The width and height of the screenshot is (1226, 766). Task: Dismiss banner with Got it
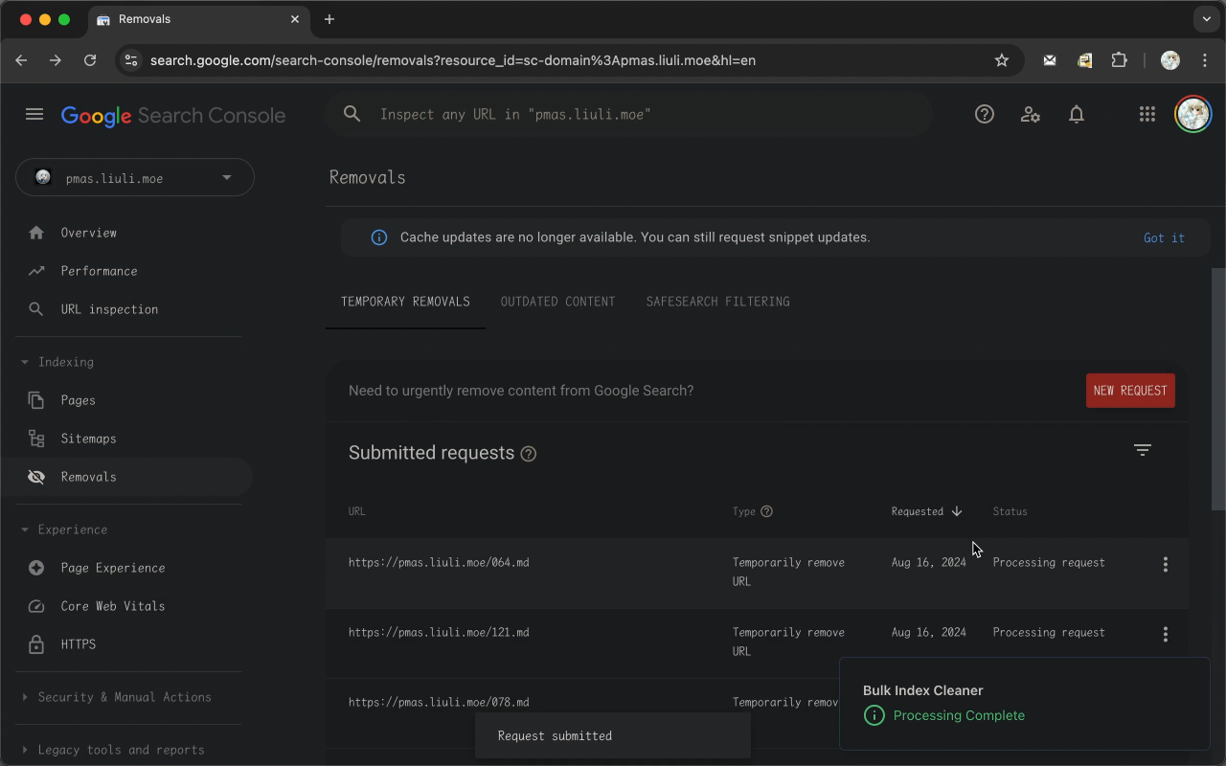1164,237
